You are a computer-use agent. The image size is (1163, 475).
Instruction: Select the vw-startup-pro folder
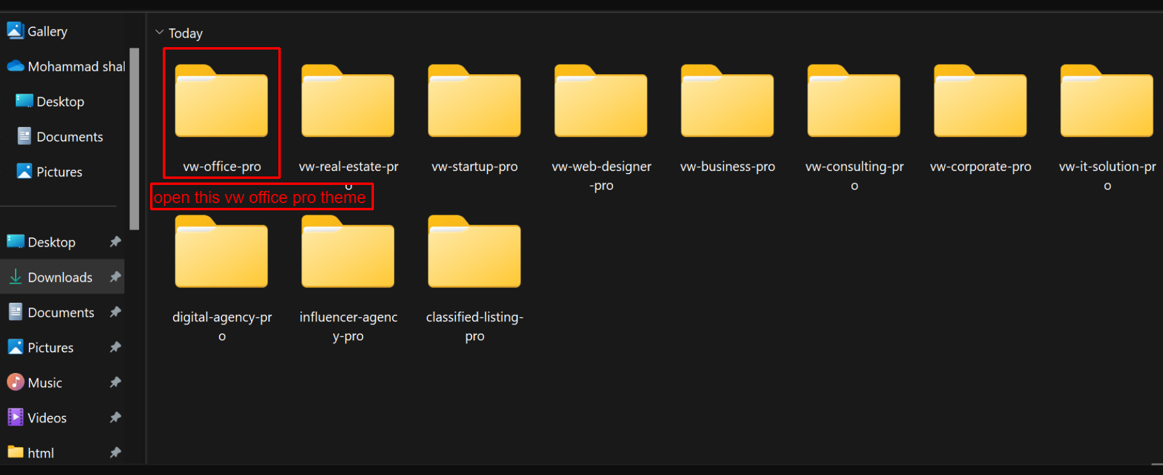[x=474, y=103]
